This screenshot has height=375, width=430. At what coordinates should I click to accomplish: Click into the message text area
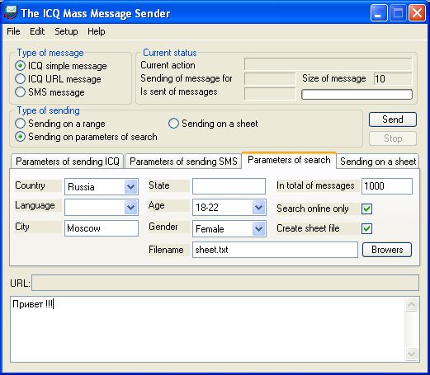pyautogui.click(x=208, y=330)
